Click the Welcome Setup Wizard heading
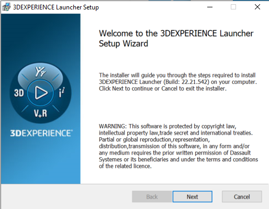Viewport: 269px width, 209px height. tap(176, 38)
